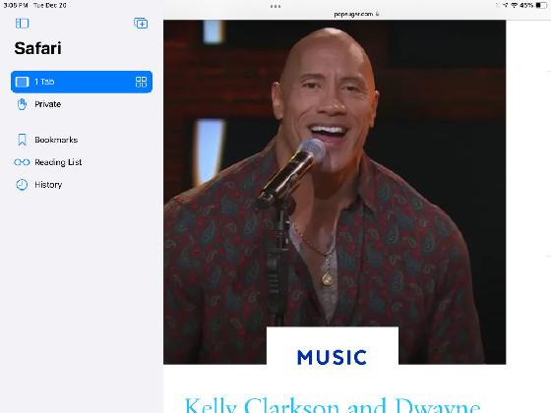Open the MUSIC category link
Screen dimensions: 551x413
[x=333, y=357]
